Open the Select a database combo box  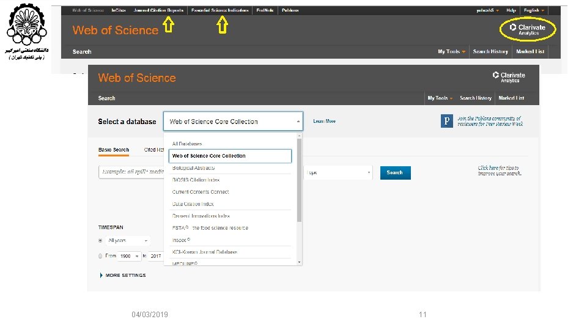point(233,121)
